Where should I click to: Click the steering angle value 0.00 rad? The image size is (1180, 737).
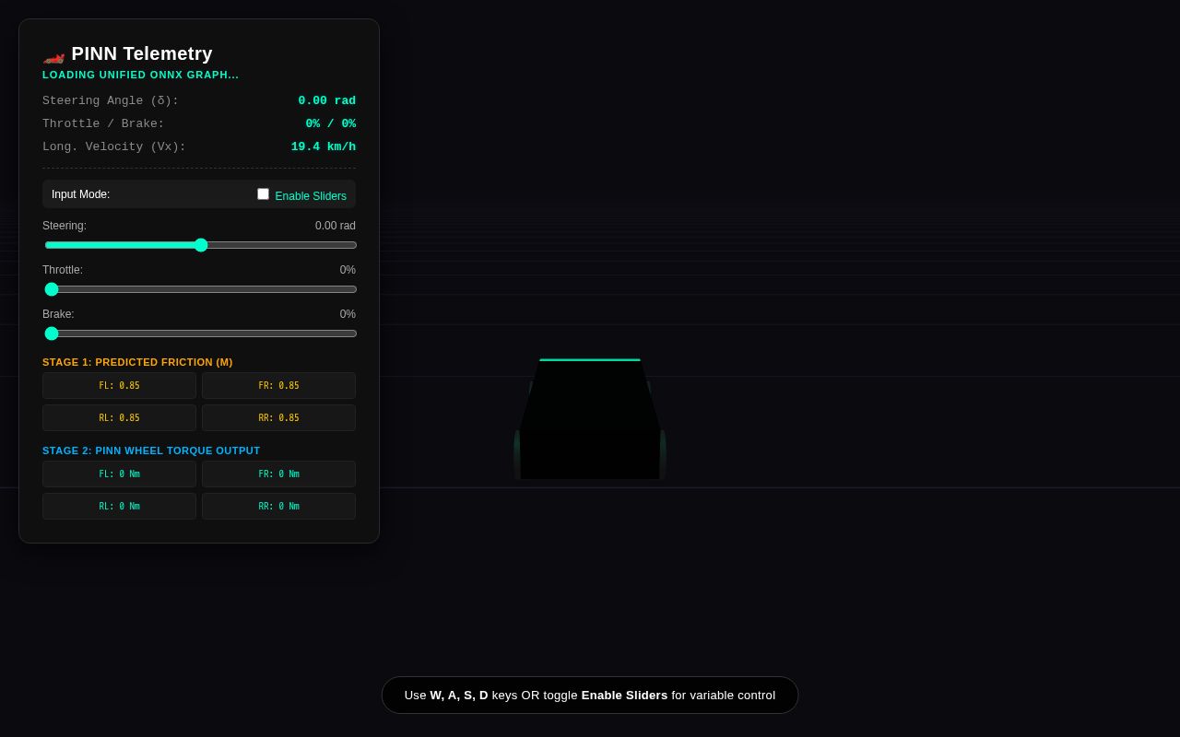coord(326,100)
